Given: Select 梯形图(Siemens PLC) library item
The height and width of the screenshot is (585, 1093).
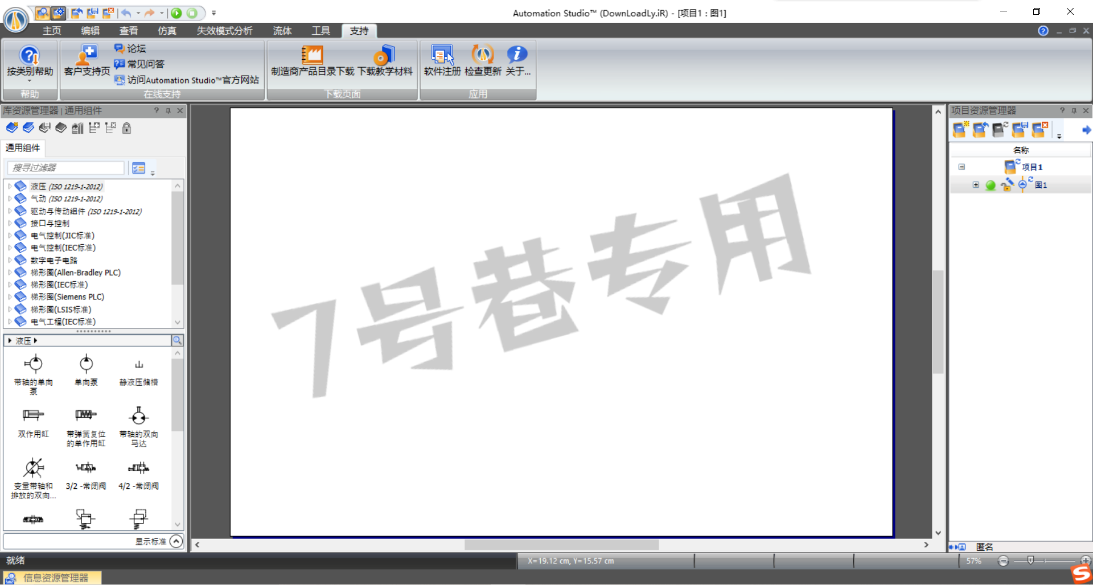Looking at the screenshot, I should pos(67,297).
